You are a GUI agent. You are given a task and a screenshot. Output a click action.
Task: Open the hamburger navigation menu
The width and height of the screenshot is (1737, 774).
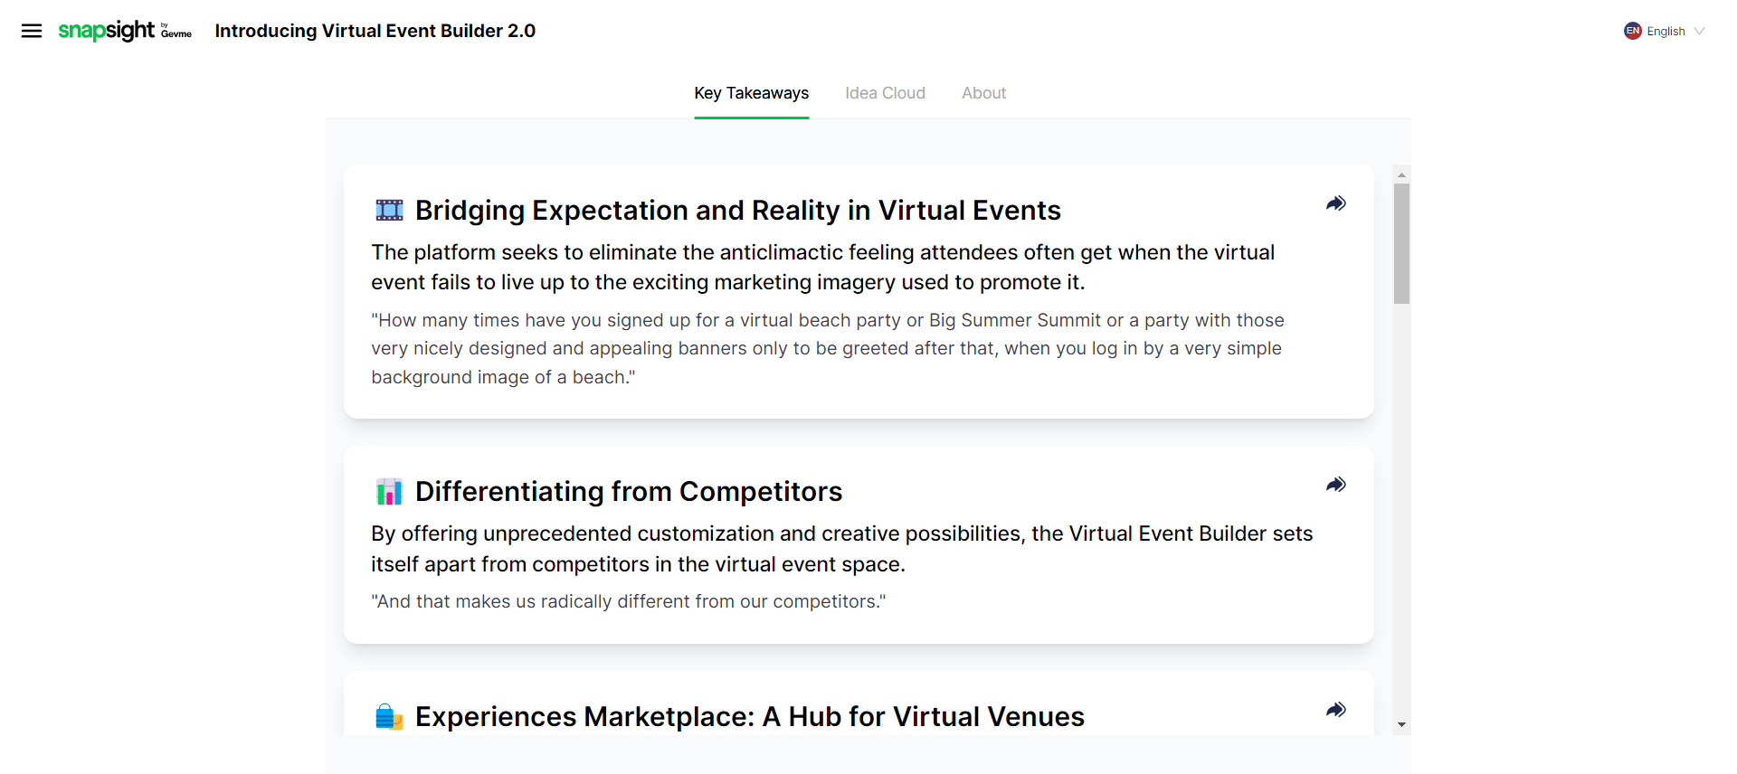tap(32, 31)
